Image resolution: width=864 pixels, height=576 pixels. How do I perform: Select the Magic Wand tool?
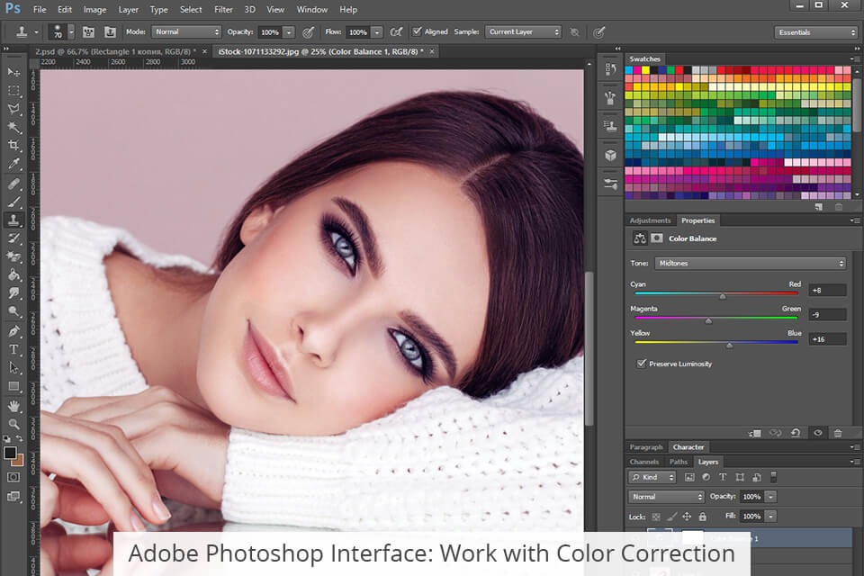13,127
